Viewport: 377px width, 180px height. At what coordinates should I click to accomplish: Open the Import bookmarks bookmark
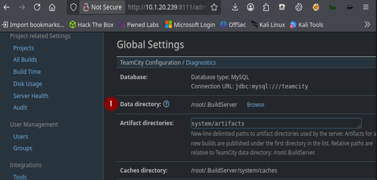click(33, 25)
